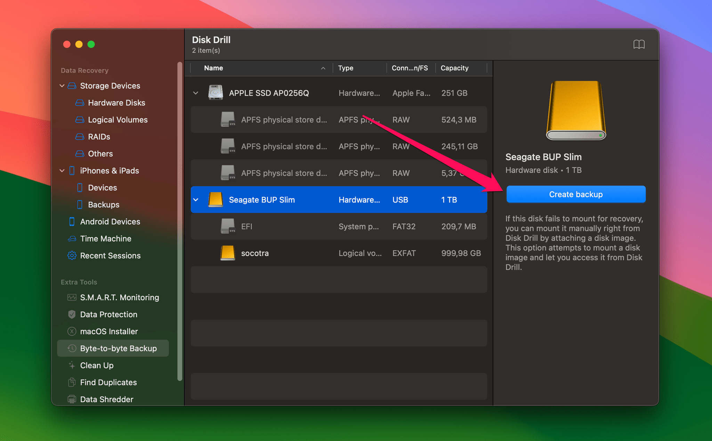The height and width of the screenshot is (441, 712).
Task: Select the Data Protection tool
Action: click(108, 314)
